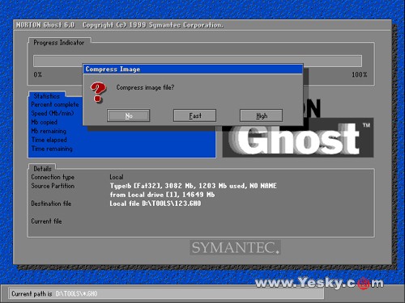The width and height of the screenshot is (405, 303).
Task: Select High compression button
Action: pos(262,116)
